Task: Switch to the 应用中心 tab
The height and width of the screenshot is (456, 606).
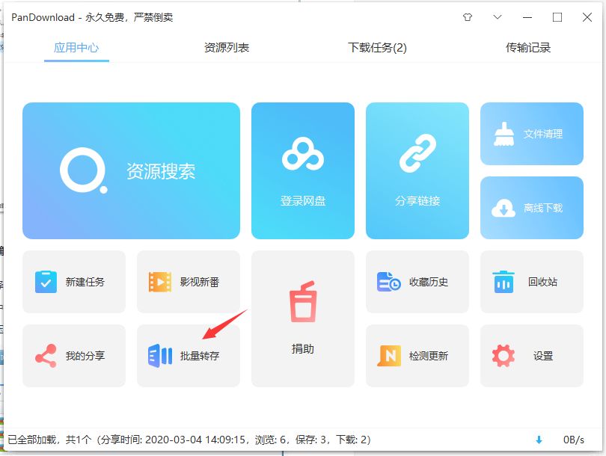Action: 76,48
